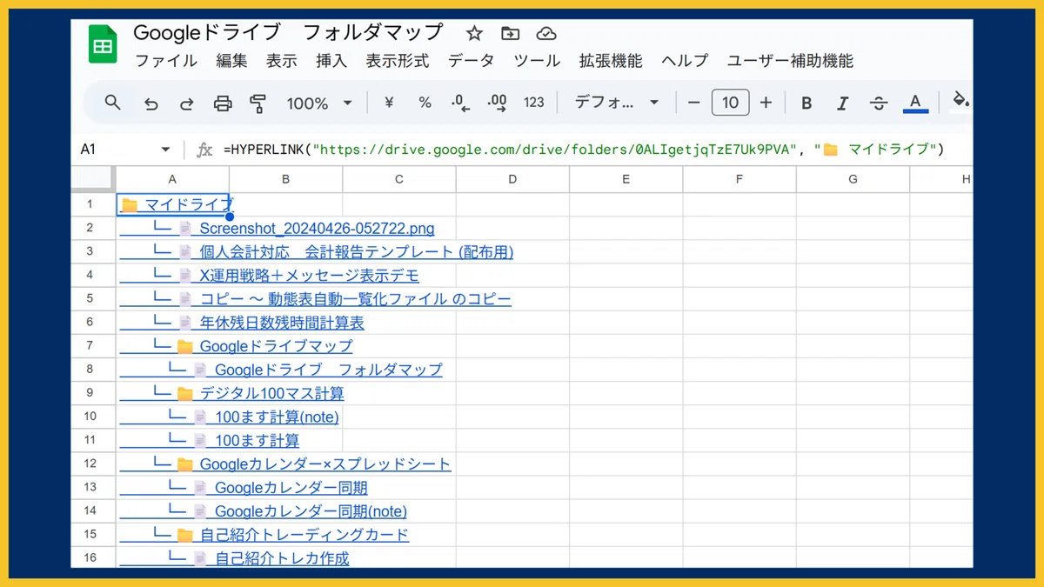This screenshot has height=587, width=1044.
Task: Open the text color picker
Action: 915,103
